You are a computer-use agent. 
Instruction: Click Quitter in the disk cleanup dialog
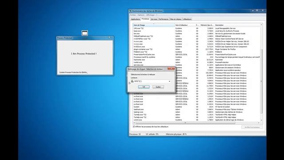coord(158,87)
